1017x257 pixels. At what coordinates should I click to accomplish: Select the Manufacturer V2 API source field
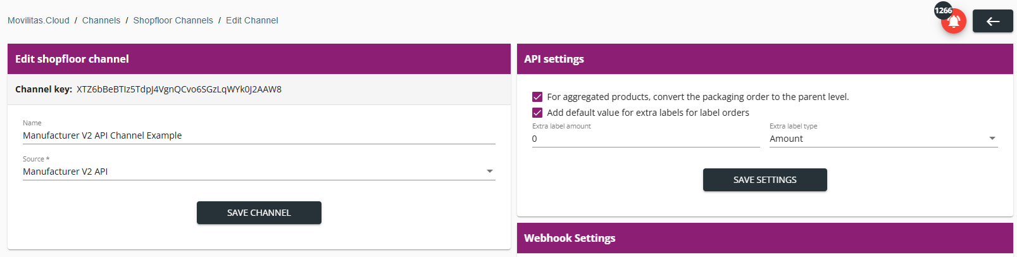pos(259,172)
